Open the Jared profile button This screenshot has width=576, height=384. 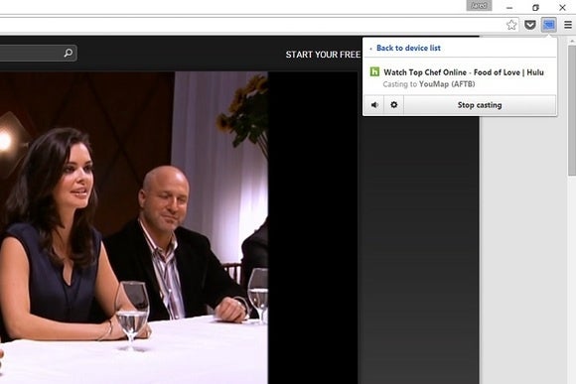pos(479,6)
